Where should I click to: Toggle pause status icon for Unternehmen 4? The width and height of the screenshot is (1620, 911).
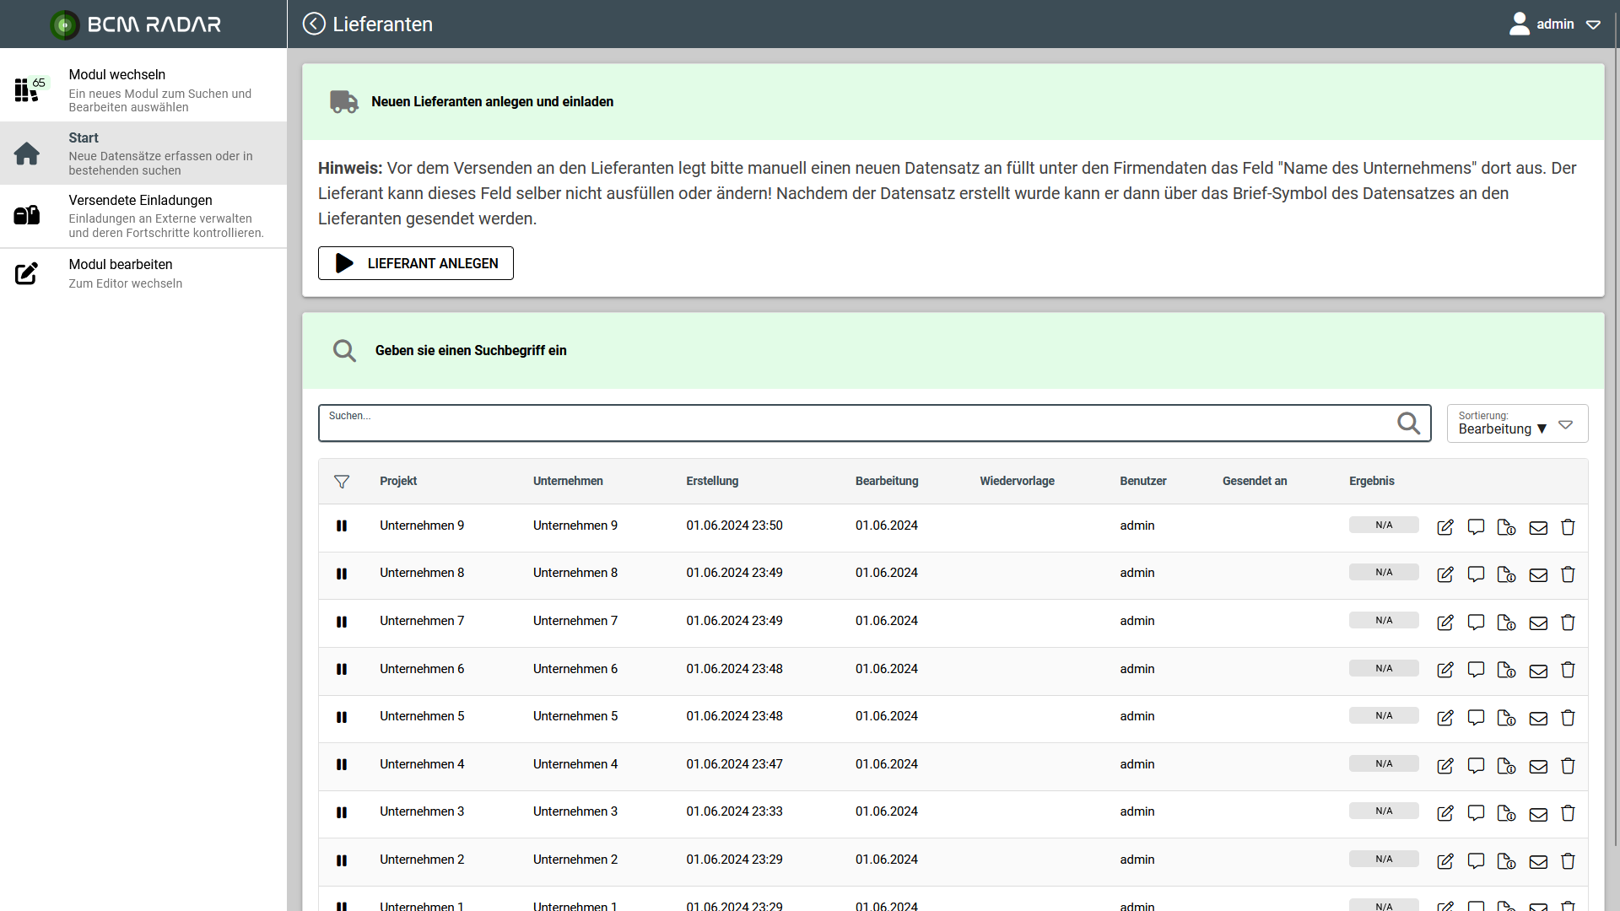(x=342, y=765)
